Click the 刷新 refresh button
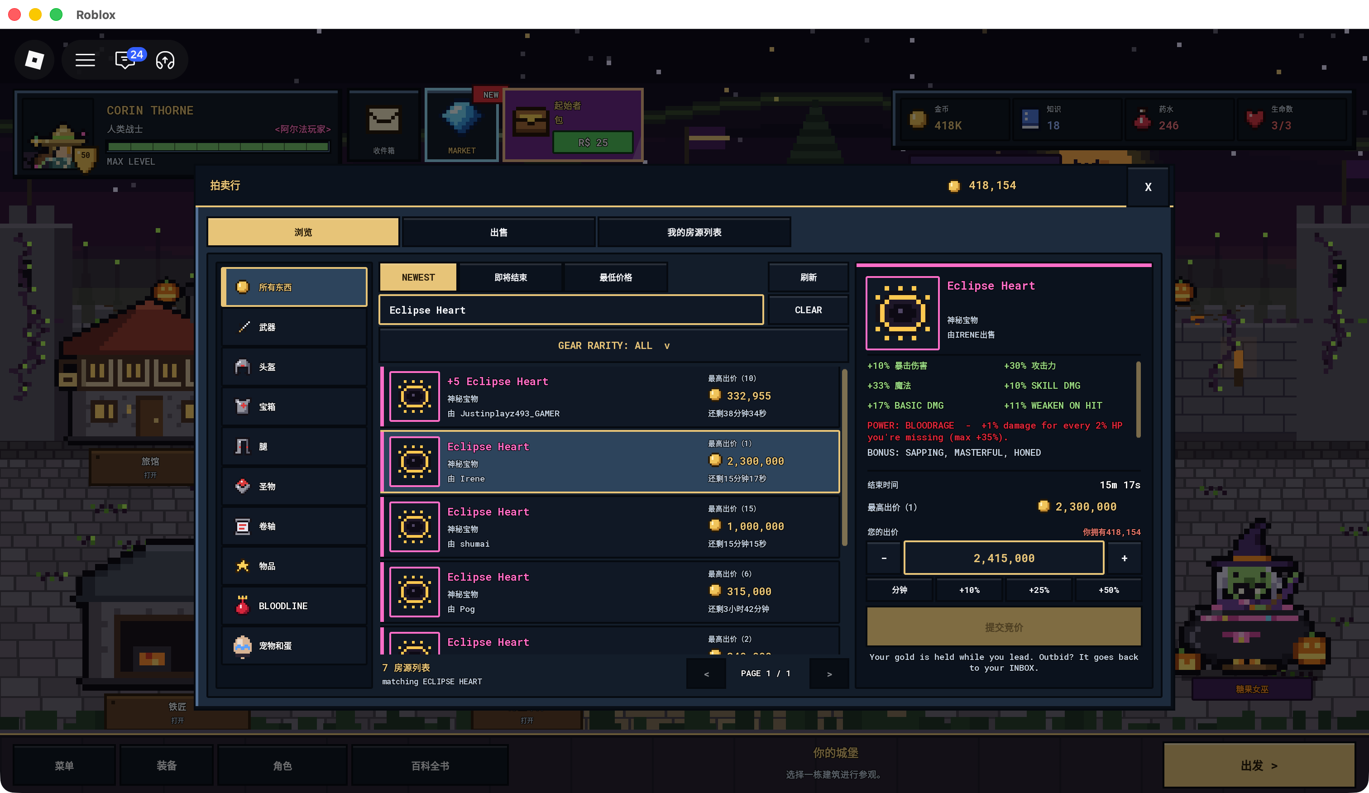1369x793 pixels. tap(809, 277)
